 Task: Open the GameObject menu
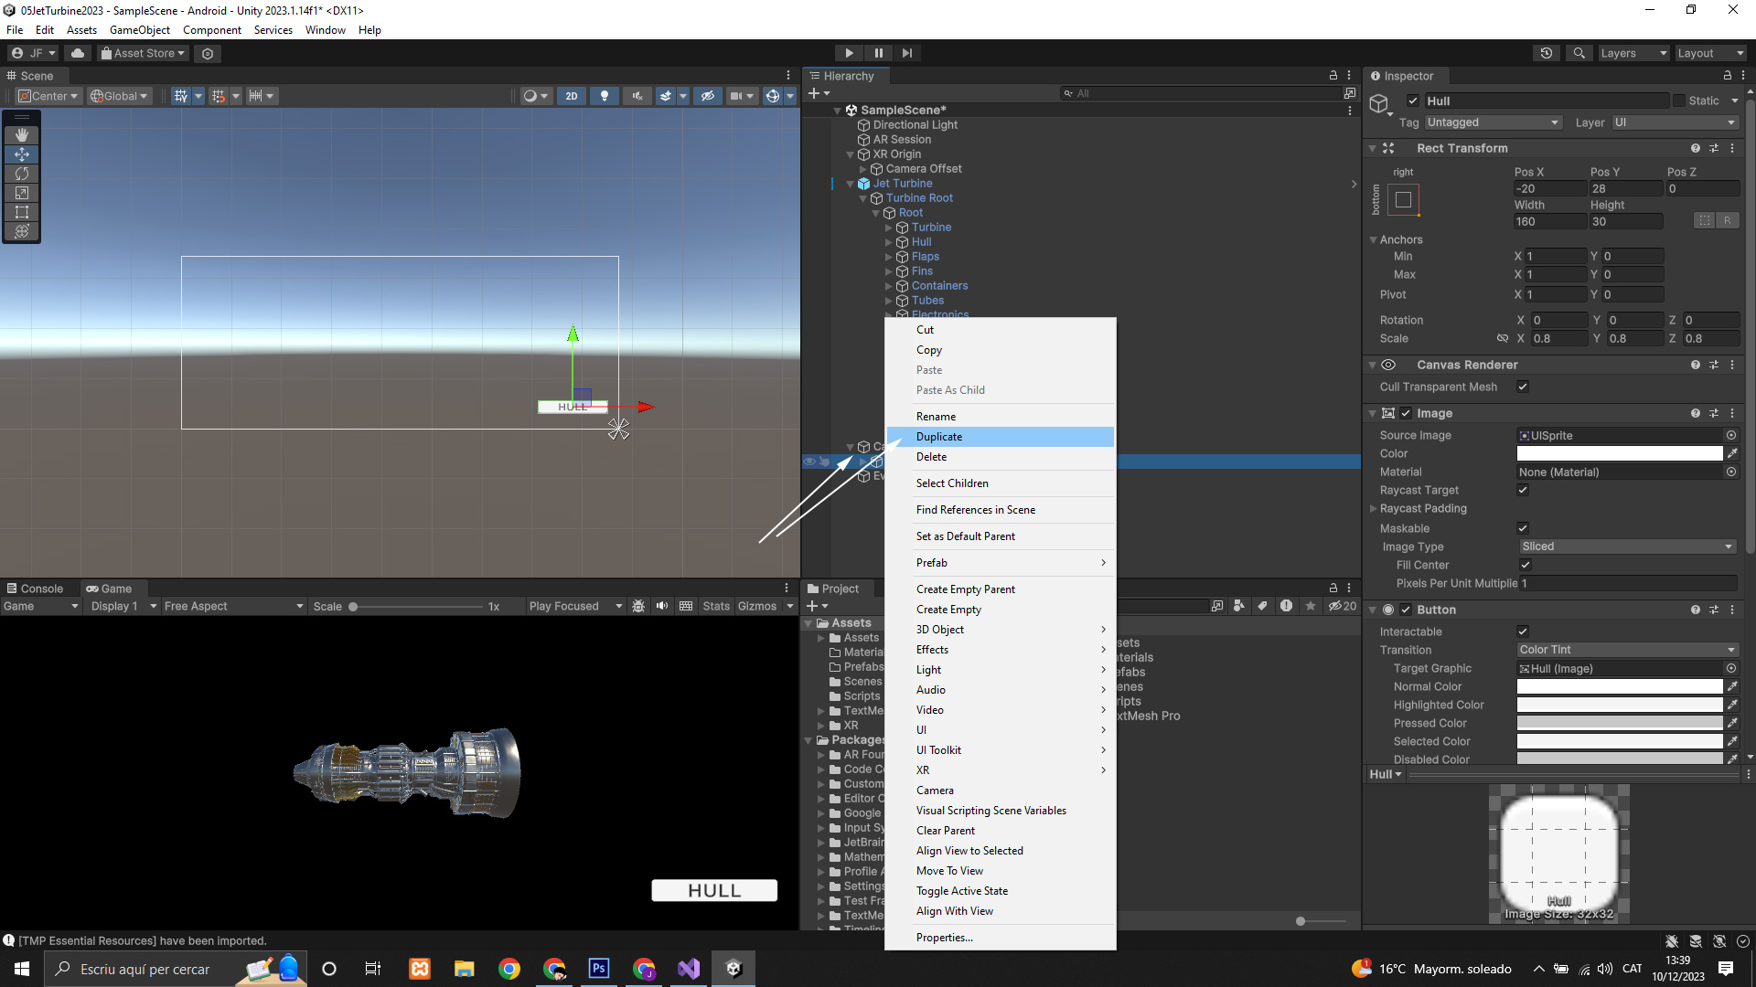click(x=139, y=30)
